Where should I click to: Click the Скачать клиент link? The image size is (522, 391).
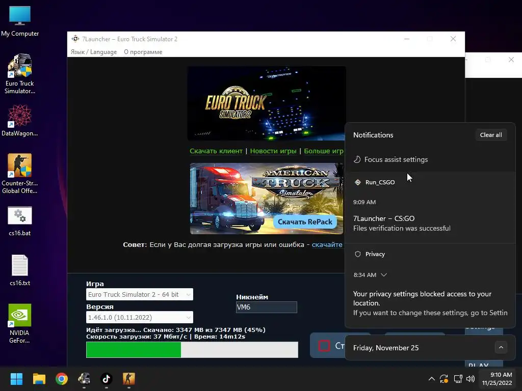[216, 151]
